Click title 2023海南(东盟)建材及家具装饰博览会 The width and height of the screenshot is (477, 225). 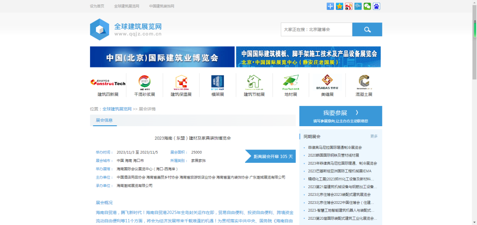pos(193,138)
